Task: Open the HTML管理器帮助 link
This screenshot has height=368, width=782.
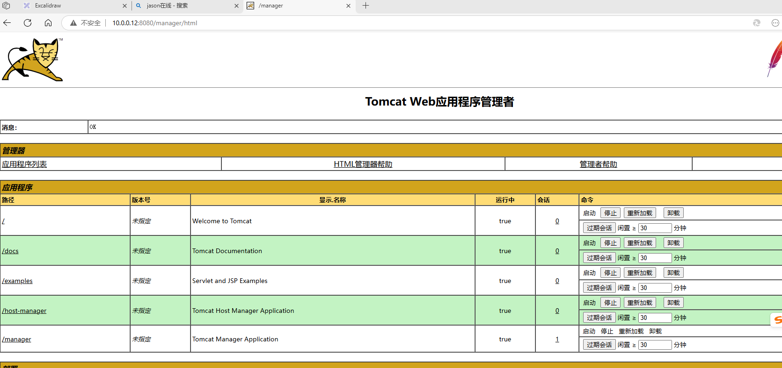Action: [363, 164]
